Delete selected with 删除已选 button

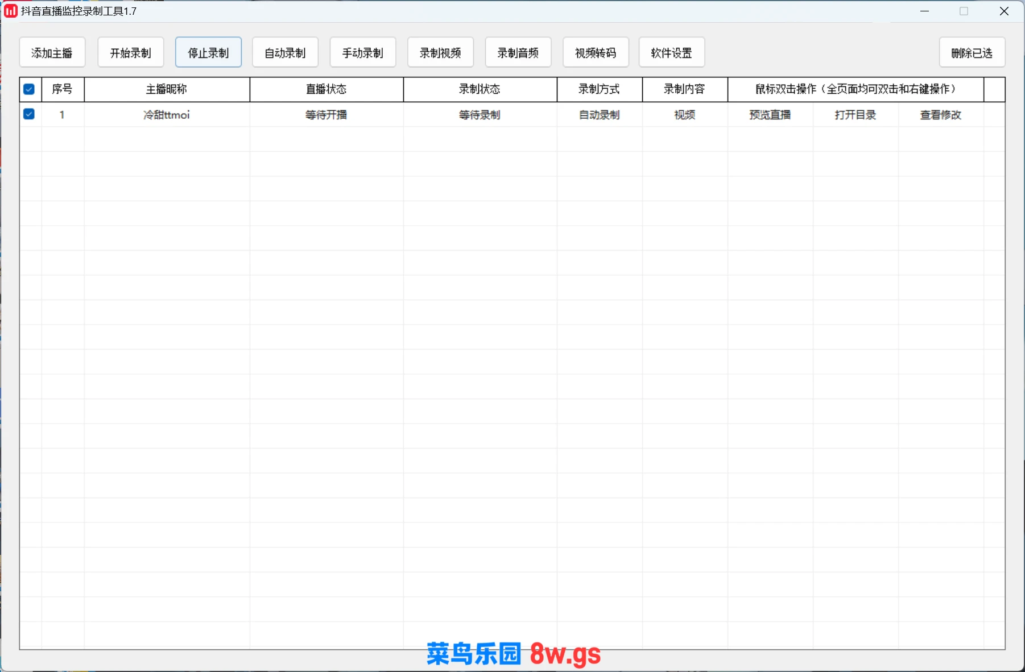click(972, 53)
